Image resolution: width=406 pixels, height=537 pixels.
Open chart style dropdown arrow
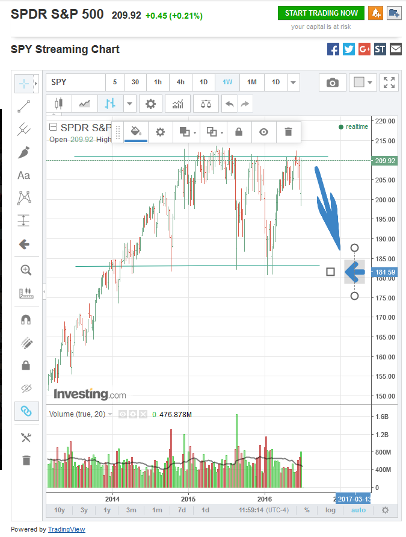point(130,104)
